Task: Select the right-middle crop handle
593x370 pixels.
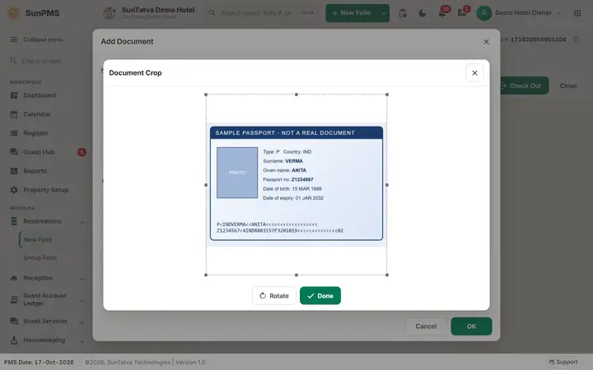Action: point(387,185)
